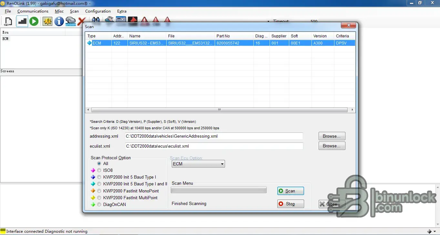The image size is (440, 235).
Task: Click the A300 version cell
Action: pyautogui.click(x=323, y=43)
